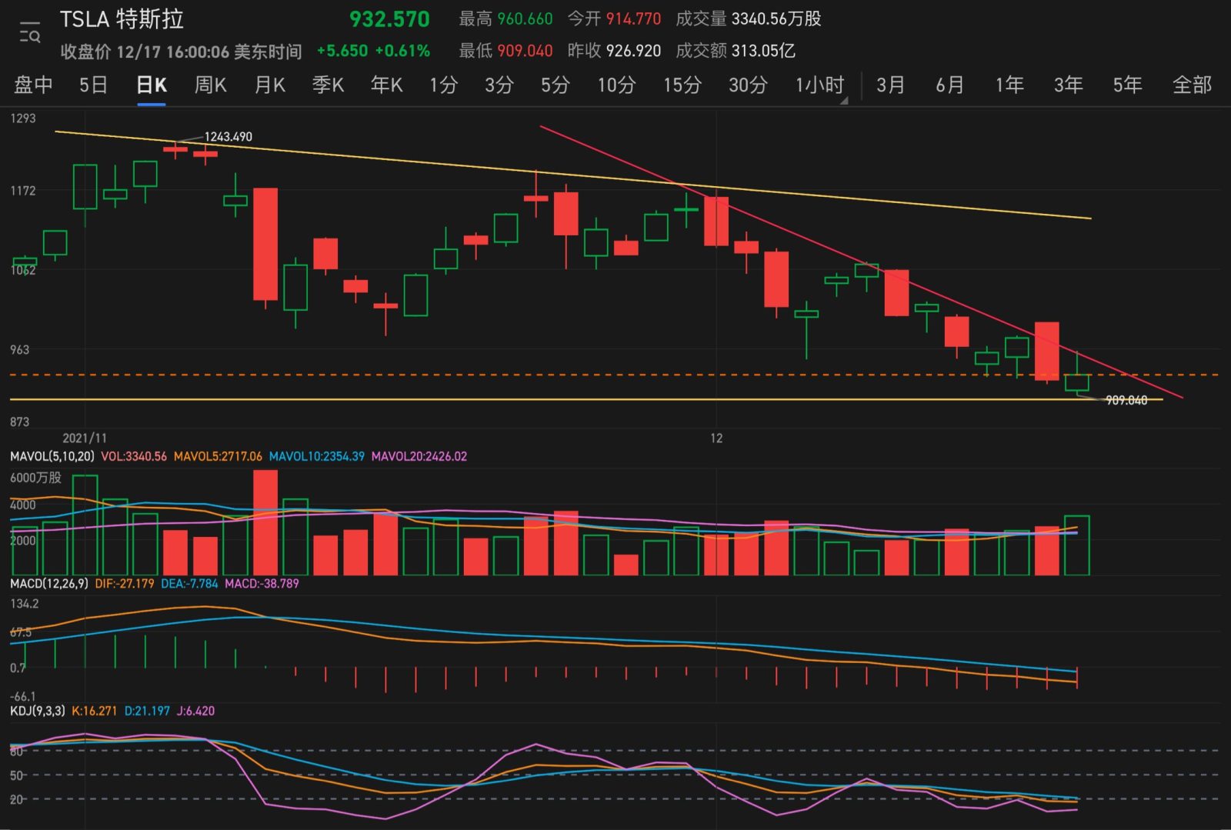
Task: Click the +5.650 price change
Action: pos(342,51)
